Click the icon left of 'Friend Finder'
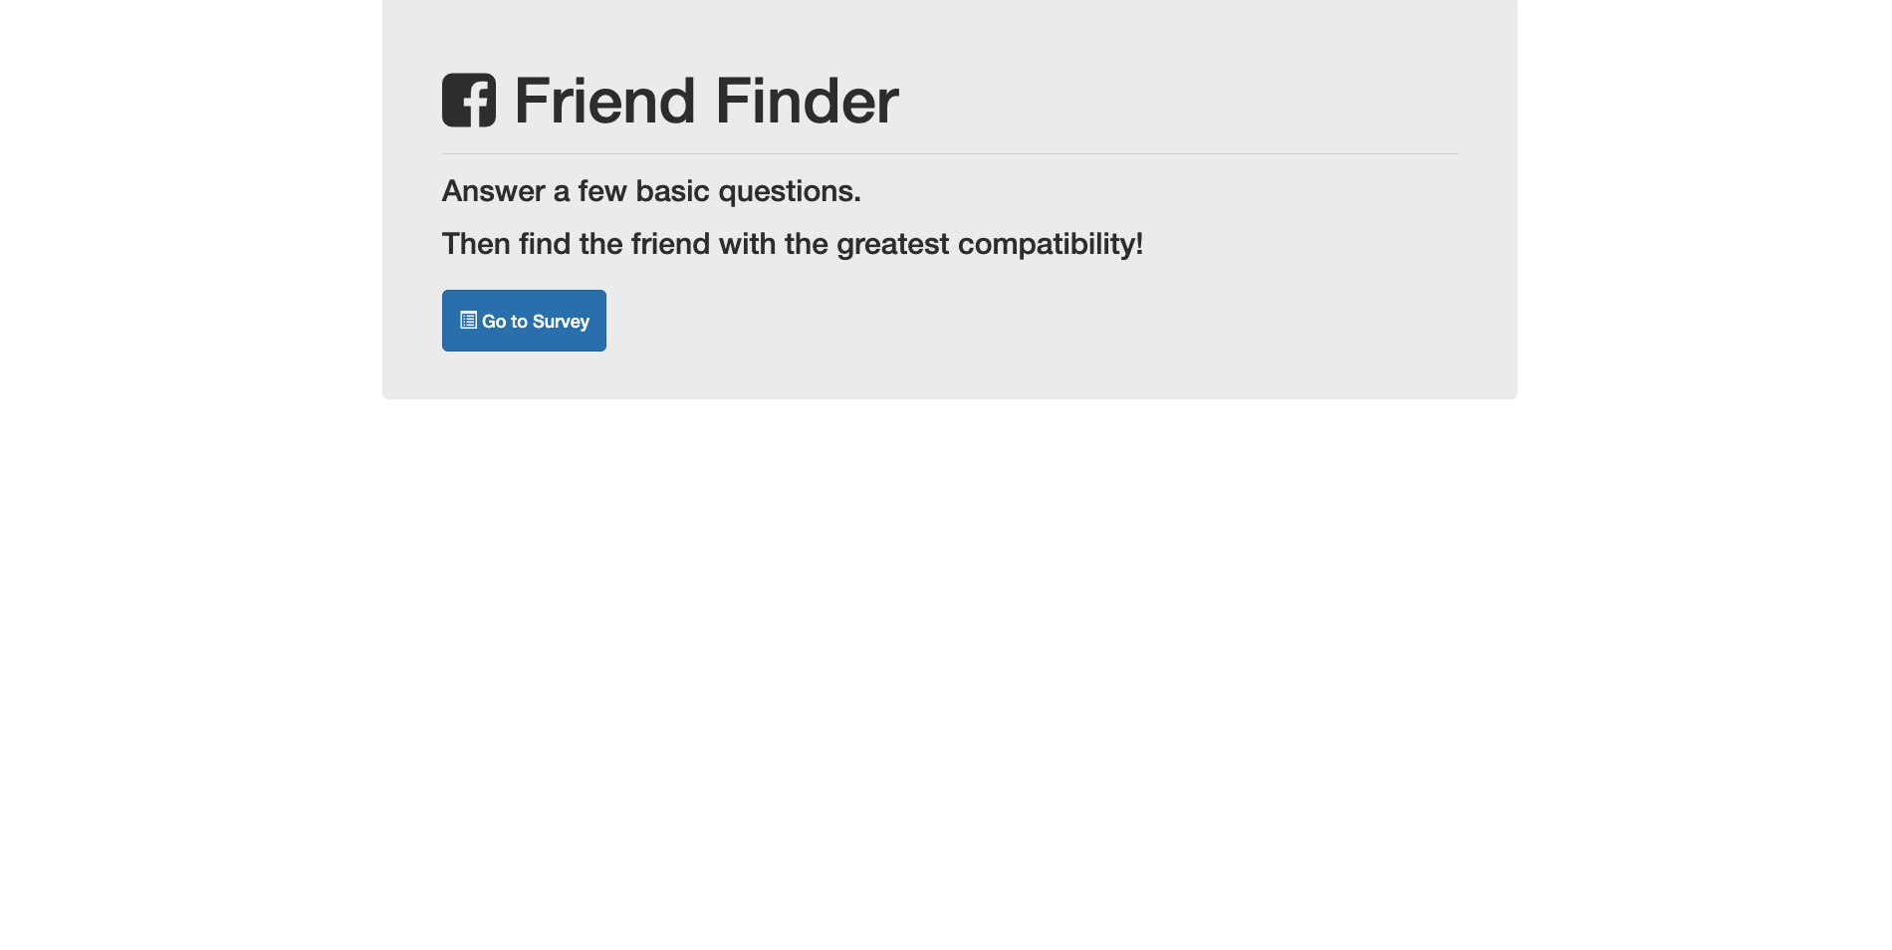 pos(470,99)
